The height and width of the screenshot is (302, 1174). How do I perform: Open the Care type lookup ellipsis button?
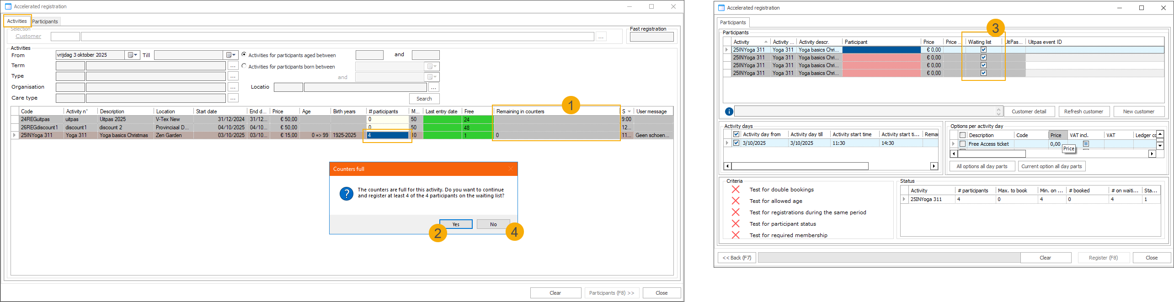[233, 98]
